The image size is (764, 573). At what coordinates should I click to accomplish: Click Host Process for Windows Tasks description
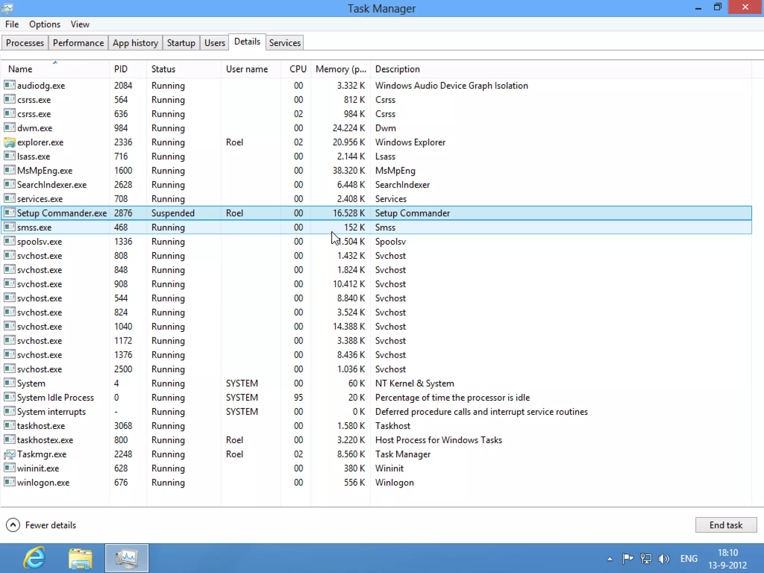click(438, 440)
